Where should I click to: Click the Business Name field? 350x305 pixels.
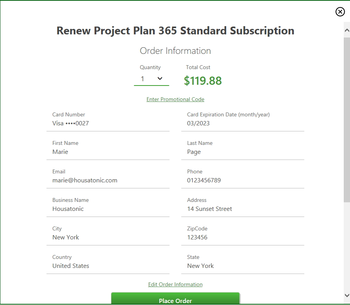tap(108, 206)
